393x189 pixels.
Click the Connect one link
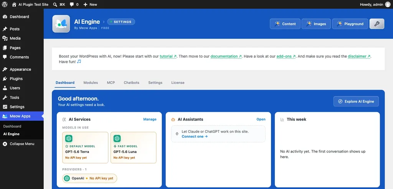pyautogui.click(x=195, y=136)
